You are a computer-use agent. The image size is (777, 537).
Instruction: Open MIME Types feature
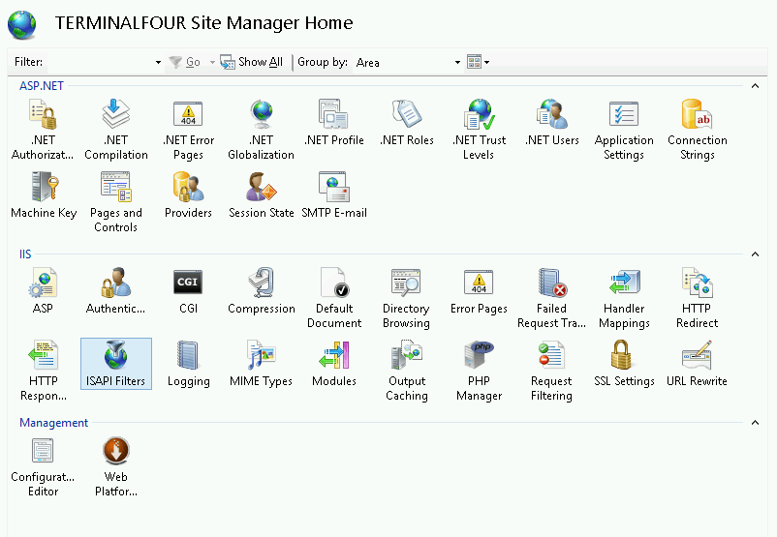click(x=262, y=363)
